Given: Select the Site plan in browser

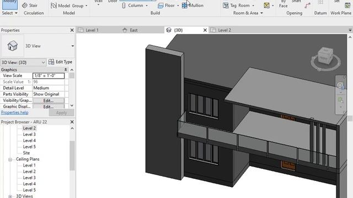Looking at the screenshot, I should 26,153.
